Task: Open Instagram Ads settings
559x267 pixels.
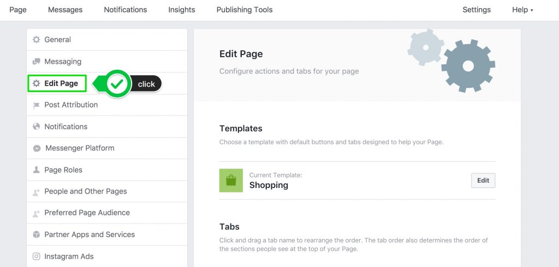Action: click(107, 256)
